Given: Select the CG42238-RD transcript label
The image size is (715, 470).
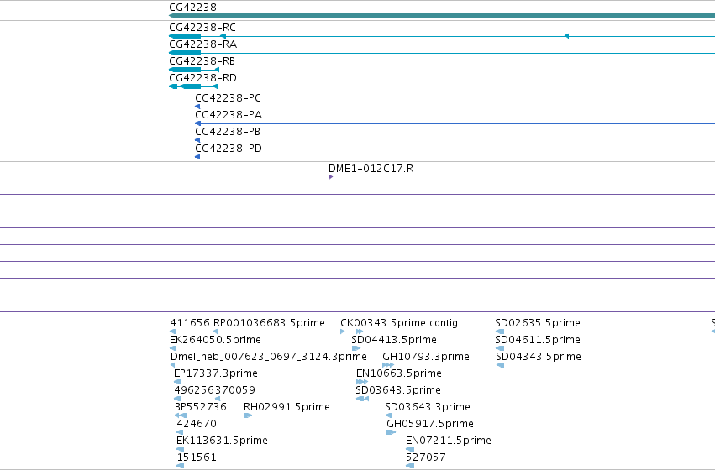Looking at the screenshot, I should [x=202, y=78].
